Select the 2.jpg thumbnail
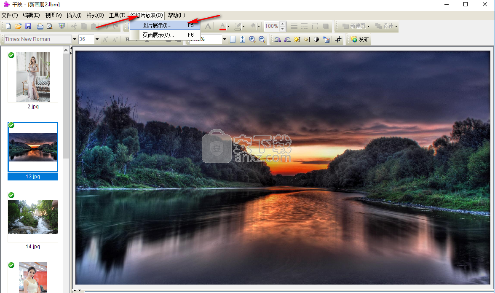Viewport: 495px width, 293px height. coord(33,77)
